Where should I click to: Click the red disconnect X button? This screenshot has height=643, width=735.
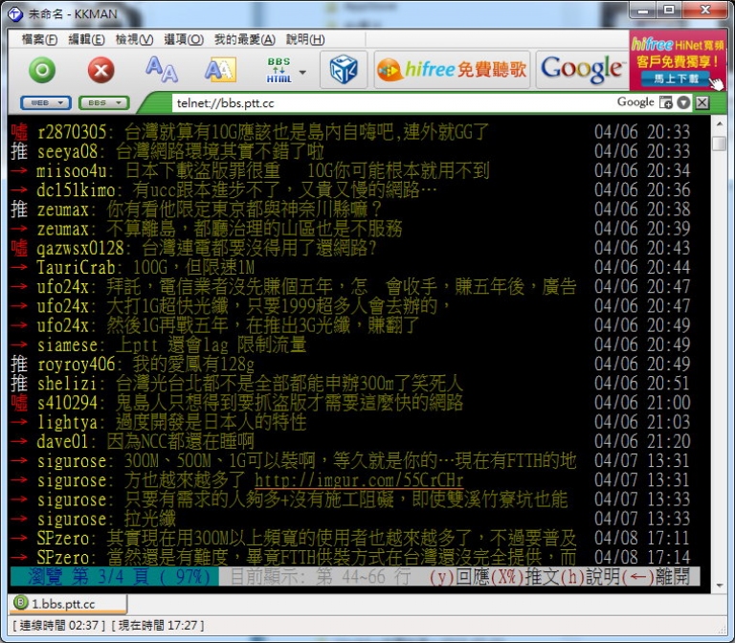coord(100,70)
